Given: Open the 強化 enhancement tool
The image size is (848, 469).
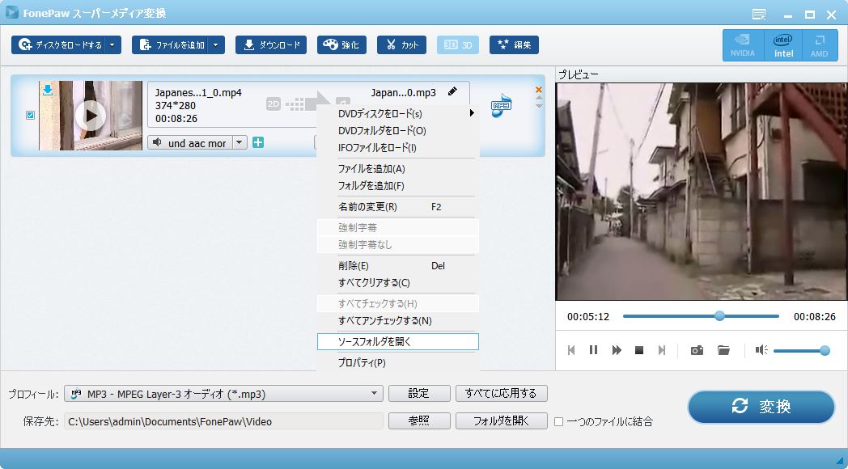Looking at the screenshot, I should (341, 44).
